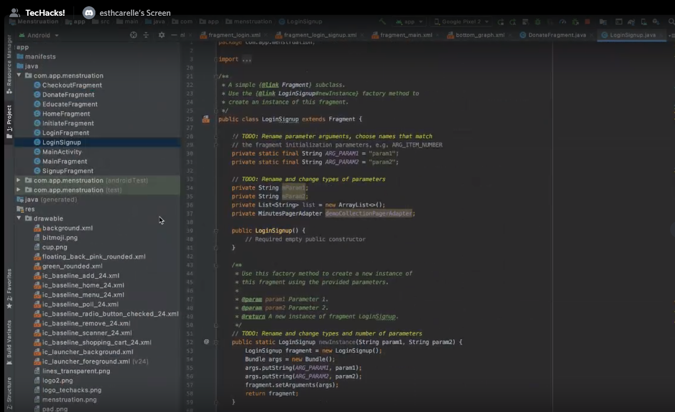
Task: Click the @ gutter icon beside newInstance
Action: 206,342
